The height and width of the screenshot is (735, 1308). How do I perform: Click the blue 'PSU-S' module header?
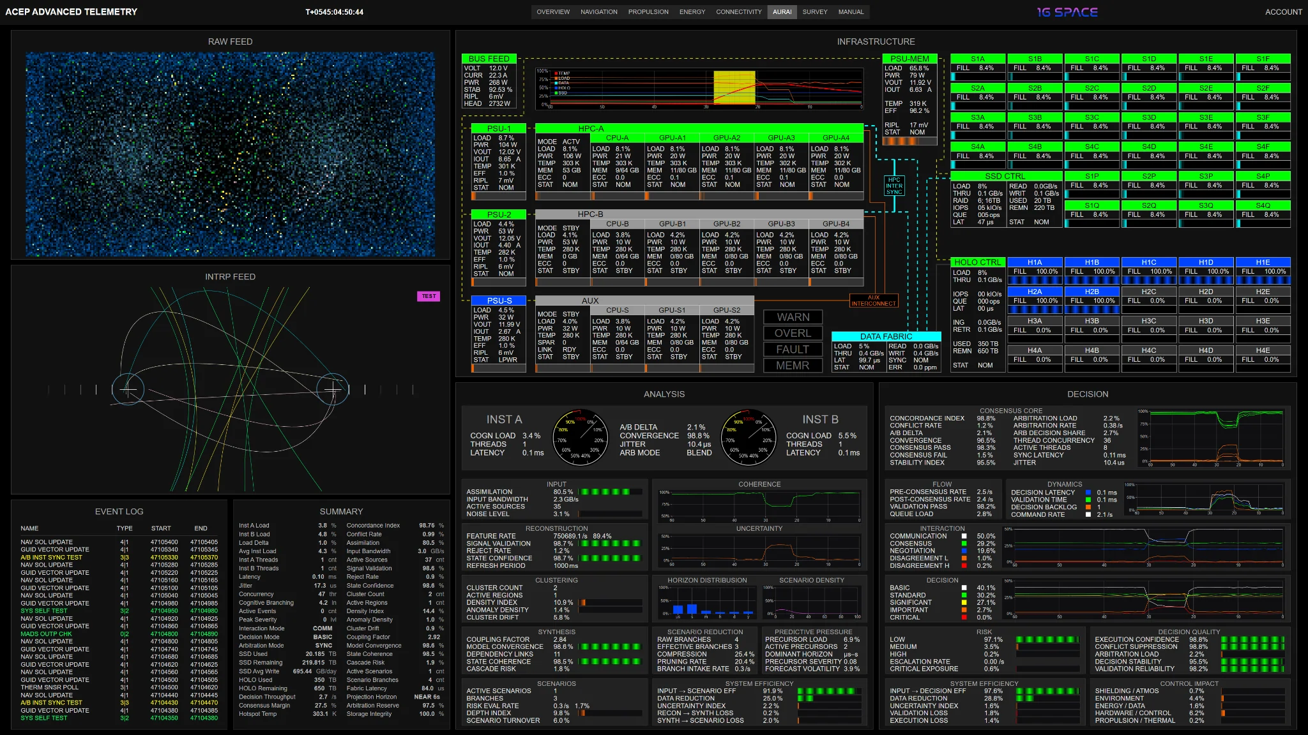coord(498,301)
